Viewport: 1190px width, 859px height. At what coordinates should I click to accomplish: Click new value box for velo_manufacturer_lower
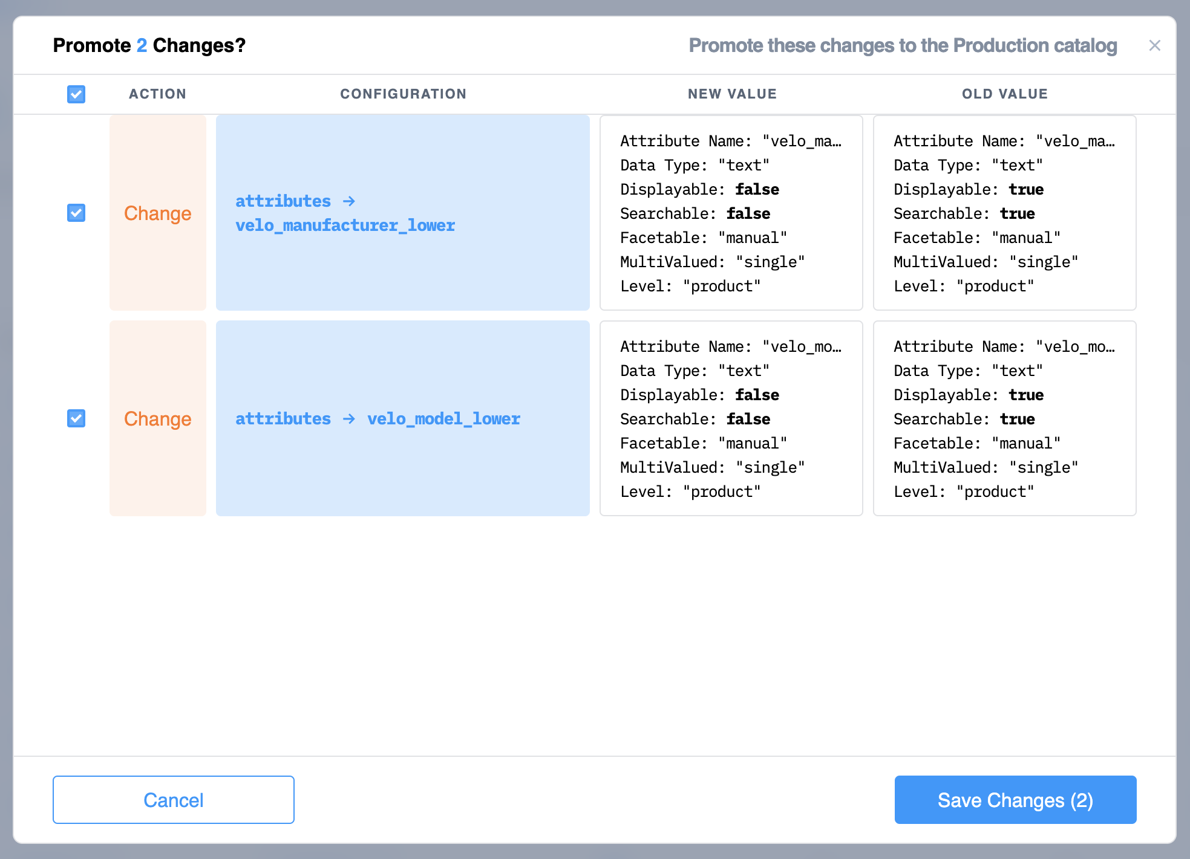(731, 213)
